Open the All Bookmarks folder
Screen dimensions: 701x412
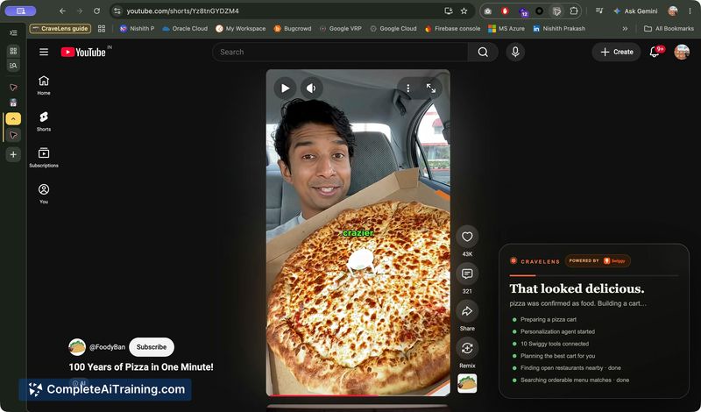pos(669,28)
